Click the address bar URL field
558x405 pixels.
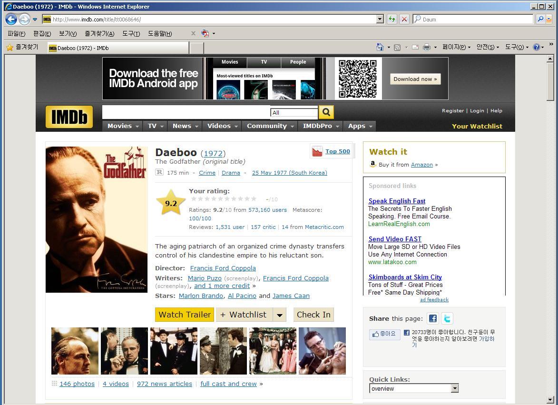pyautogui.click(x=213, y=19)
